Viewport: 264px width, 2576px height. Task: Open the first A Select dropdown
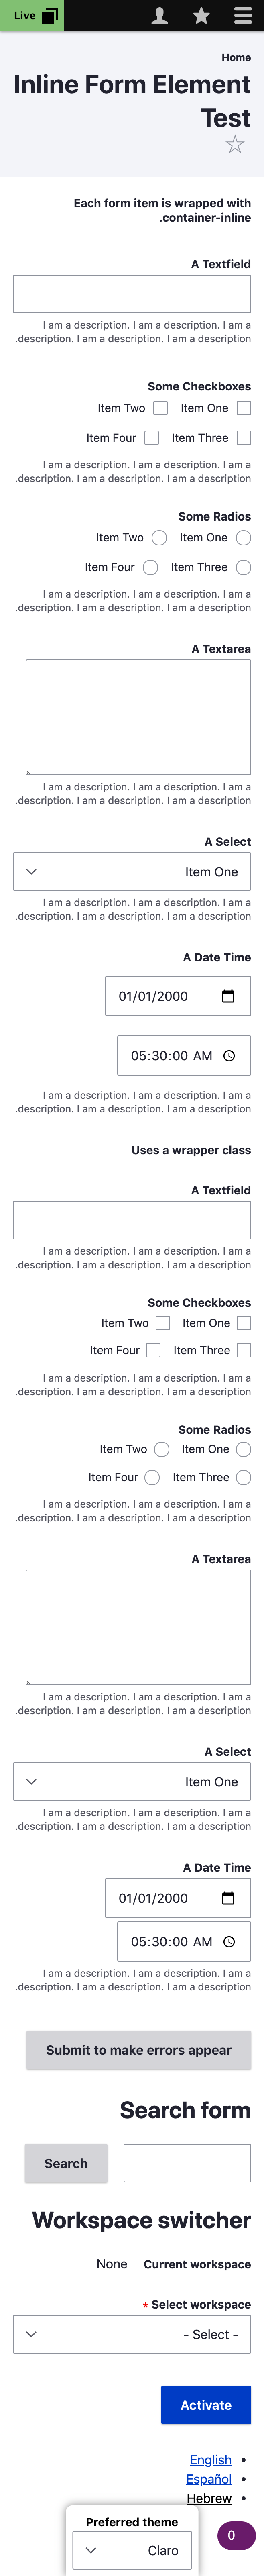tap(132, 872)
